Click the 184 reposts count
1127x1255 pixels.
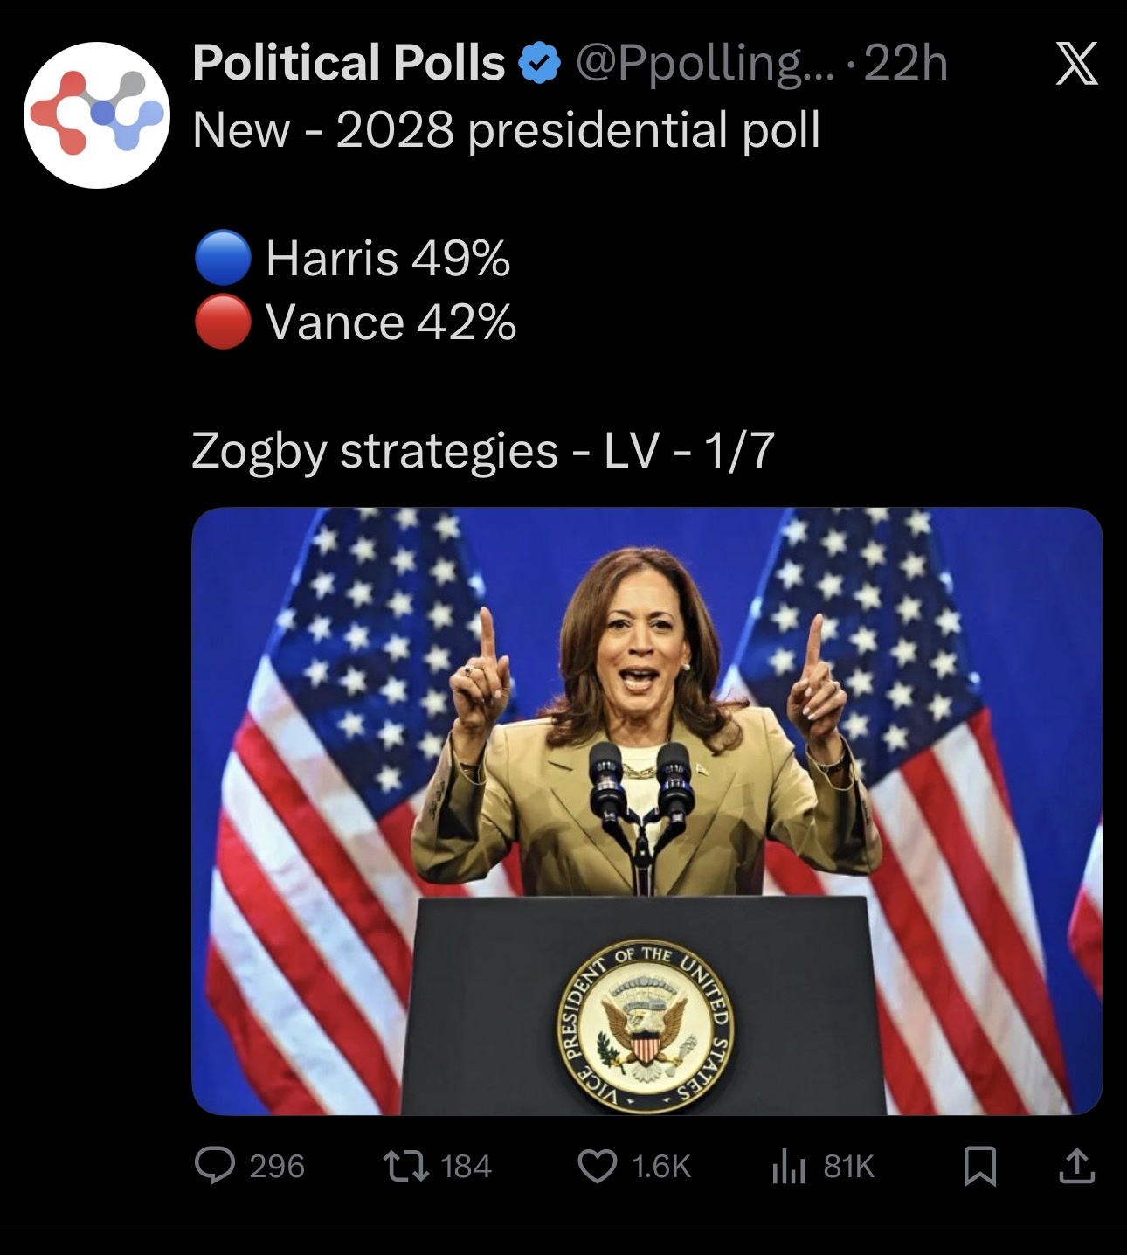pyautogui.click(x=467, y=1166)
